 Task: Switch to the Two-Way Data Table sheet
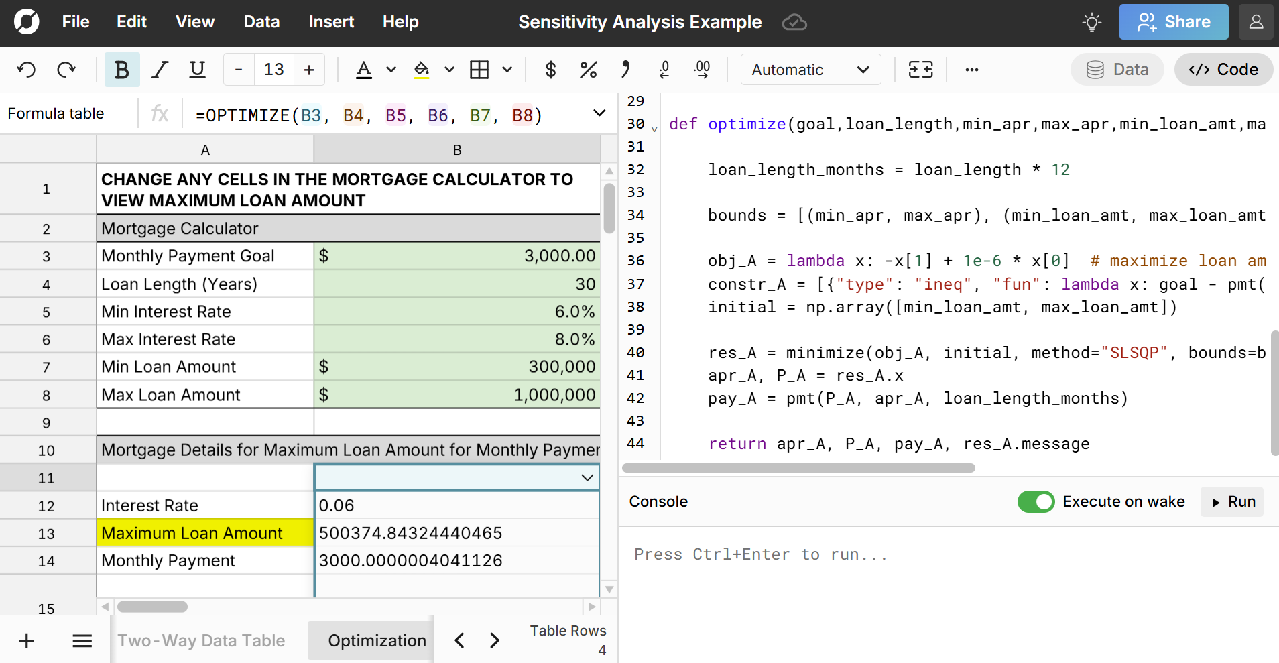201,640
